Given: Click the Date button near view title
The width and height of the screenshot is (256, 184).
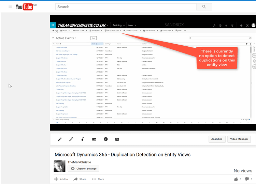Looking at the screenshot, I should tap(94, 38).
